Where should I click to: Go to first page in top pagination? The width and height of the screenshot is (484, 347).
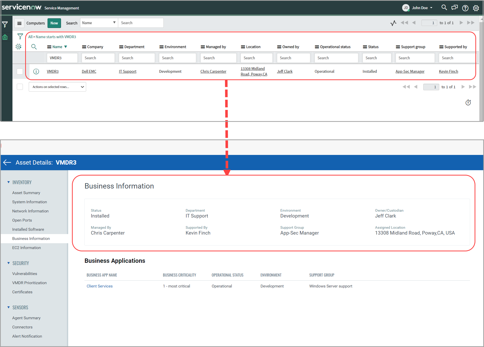coord(404,23)
